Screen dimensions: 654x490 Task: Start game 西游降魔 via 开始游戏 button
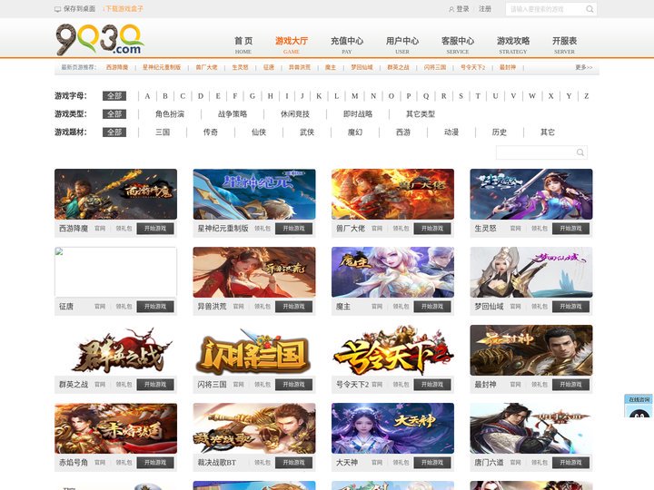click(x=155, y=229)
